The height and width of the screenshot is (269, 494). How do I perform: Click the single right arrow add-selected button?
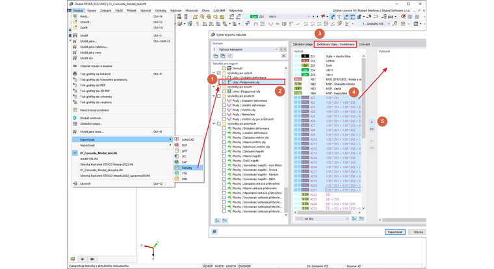coord(372,122)
